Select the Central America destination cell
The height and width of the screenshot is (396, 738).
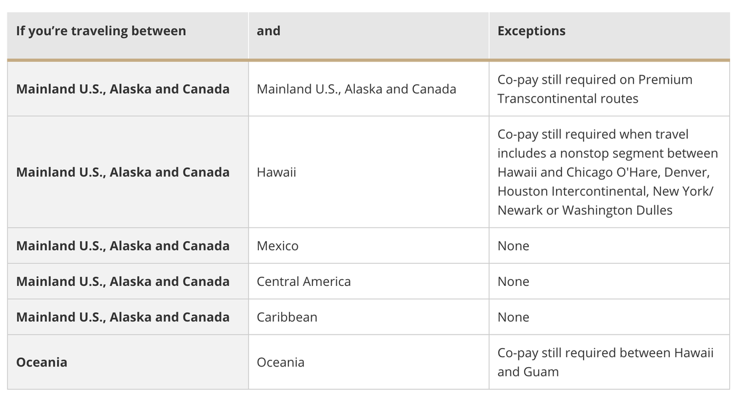click(304, 282)
